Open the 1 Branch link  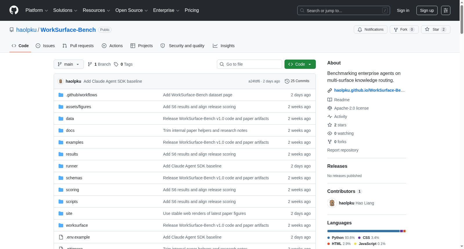coord(99,64)
